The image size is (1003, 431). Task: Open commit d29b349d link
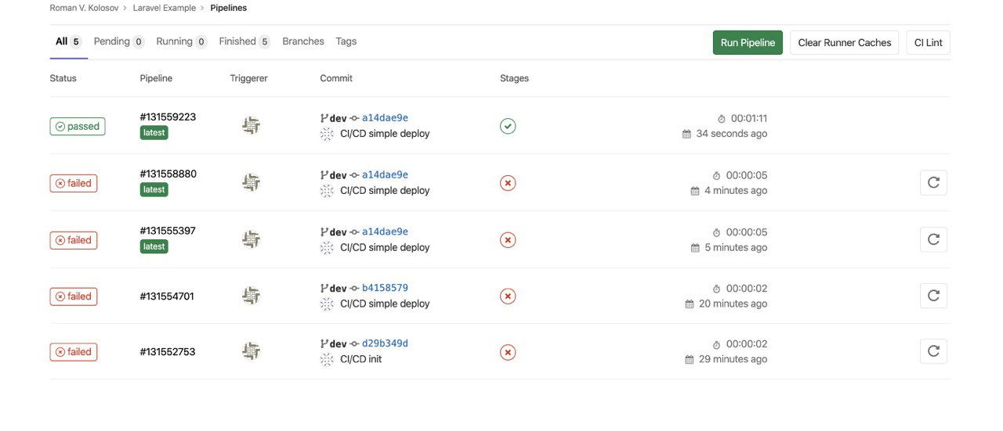tap(385, 343)
